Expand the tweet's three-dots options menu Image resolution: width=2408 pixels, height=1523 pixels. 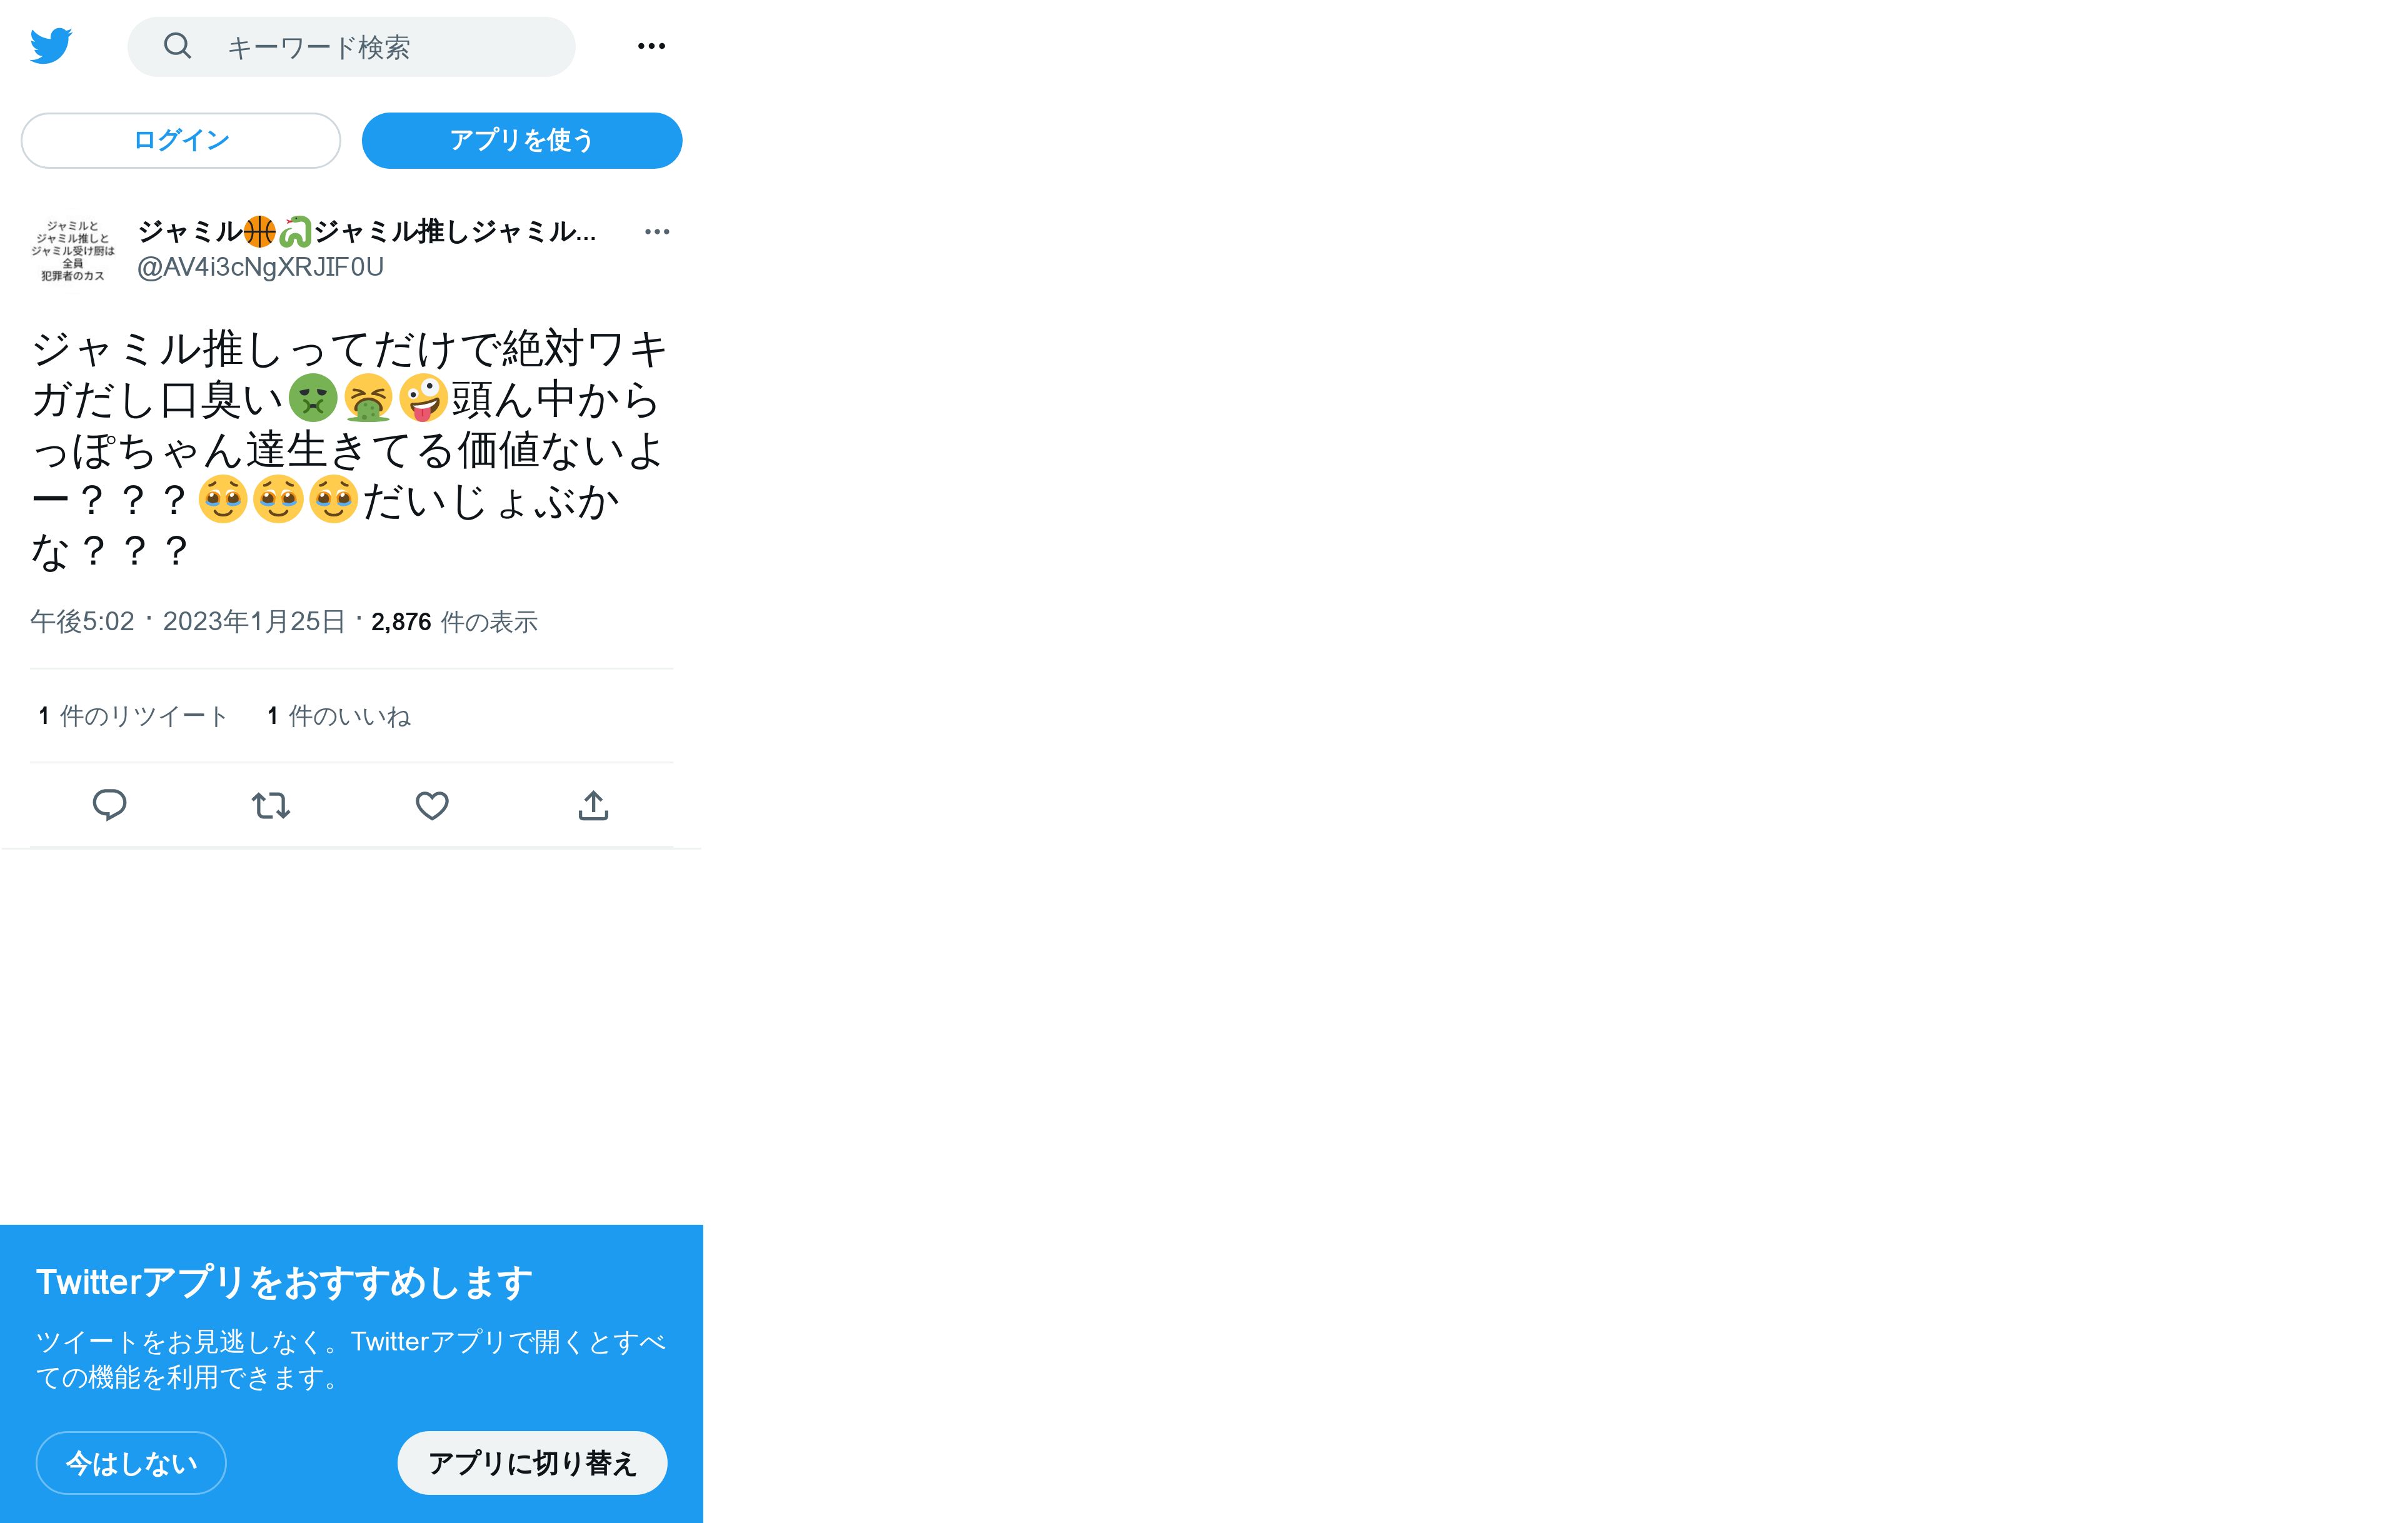(657, 232)
